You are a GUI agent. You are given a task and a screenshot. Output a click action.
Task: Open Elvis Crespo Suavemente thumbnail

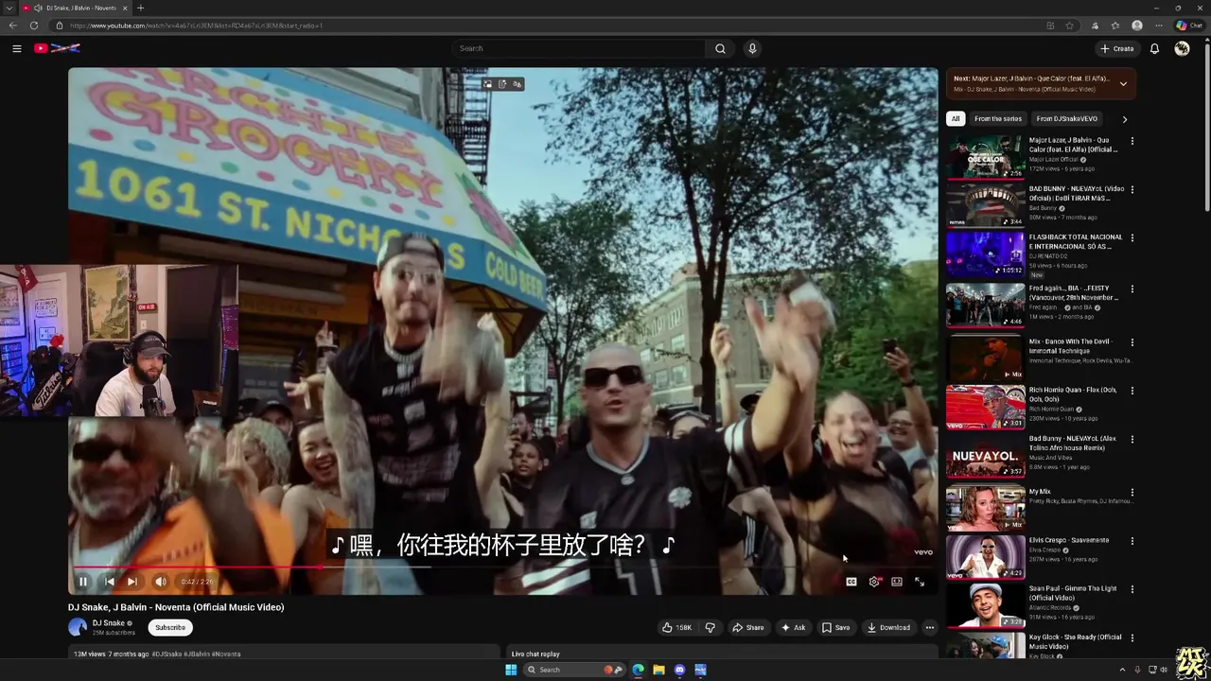click(x=986, y=556)
